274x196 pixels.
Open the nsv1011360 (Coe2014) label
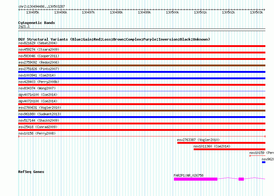212,146
